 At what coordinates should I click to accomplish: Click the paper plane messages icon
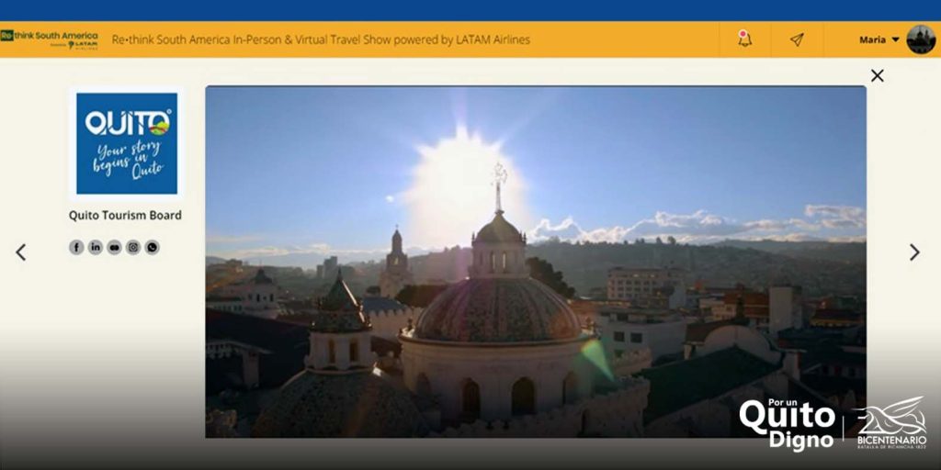pyautogui.click(x=797, y=39)
